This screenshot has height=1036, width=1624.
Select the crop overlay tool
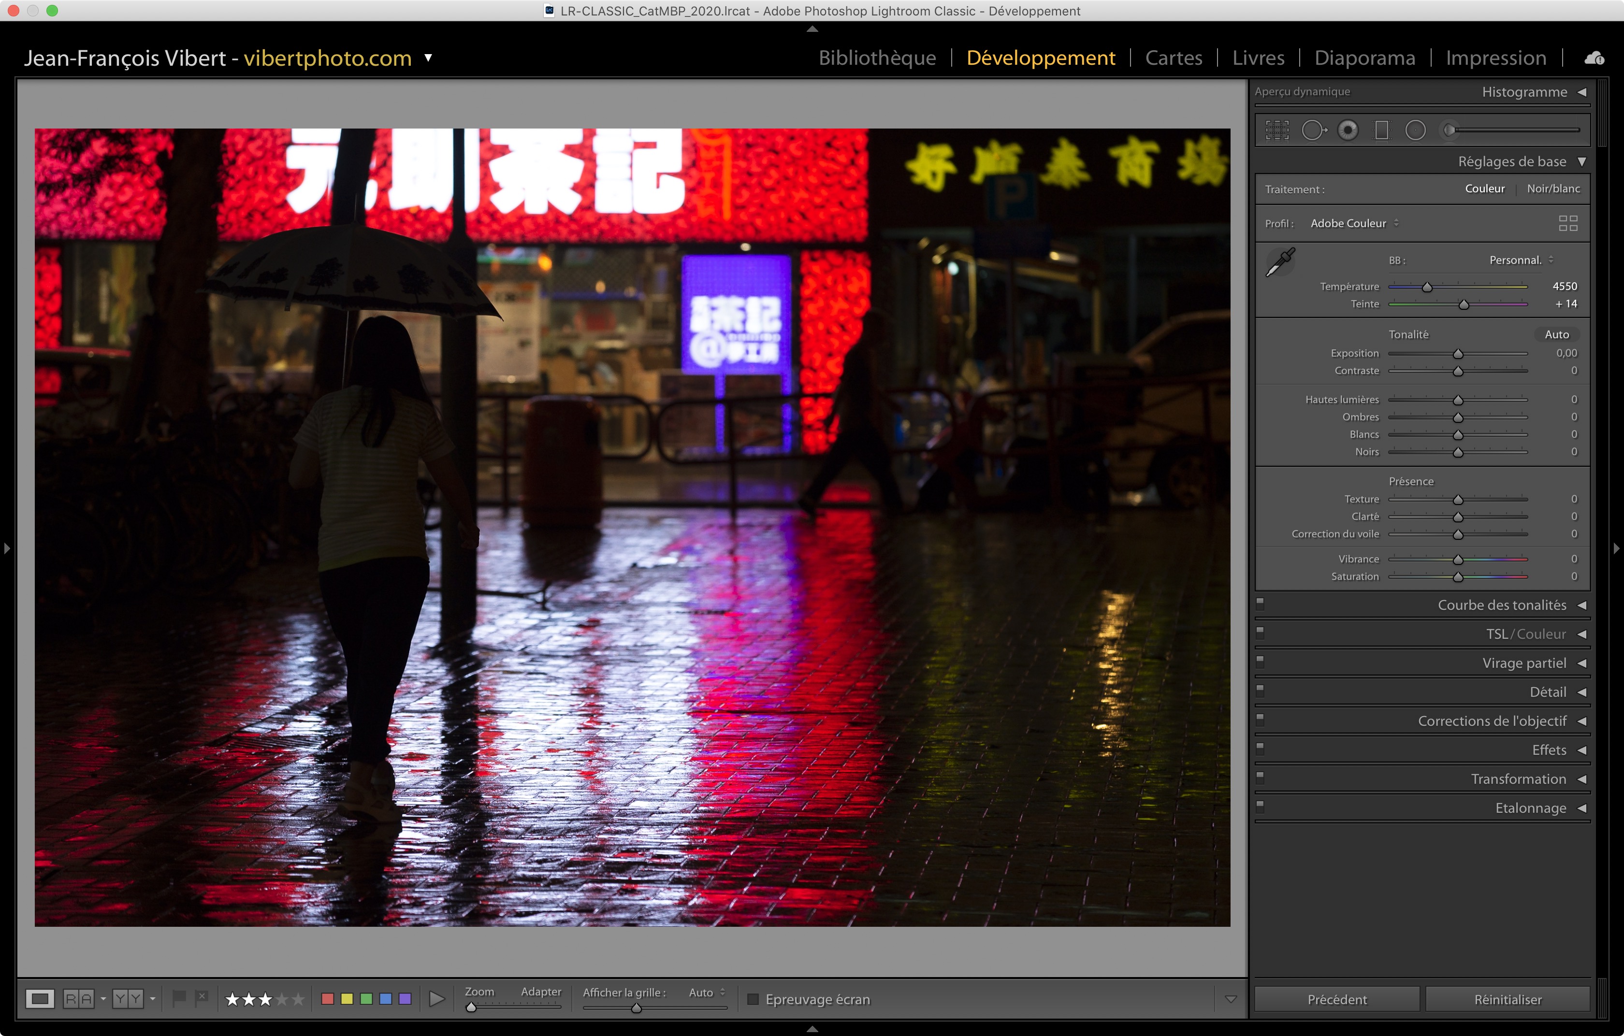pos(1276,130)
